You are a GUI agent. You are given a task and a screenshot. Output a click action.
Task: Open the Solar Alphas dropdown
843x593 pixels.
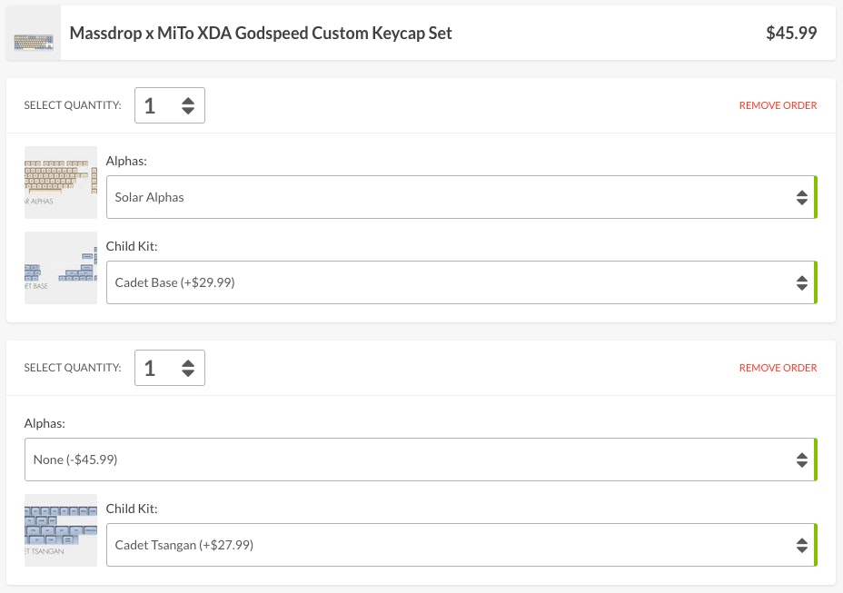pos(461,197)
